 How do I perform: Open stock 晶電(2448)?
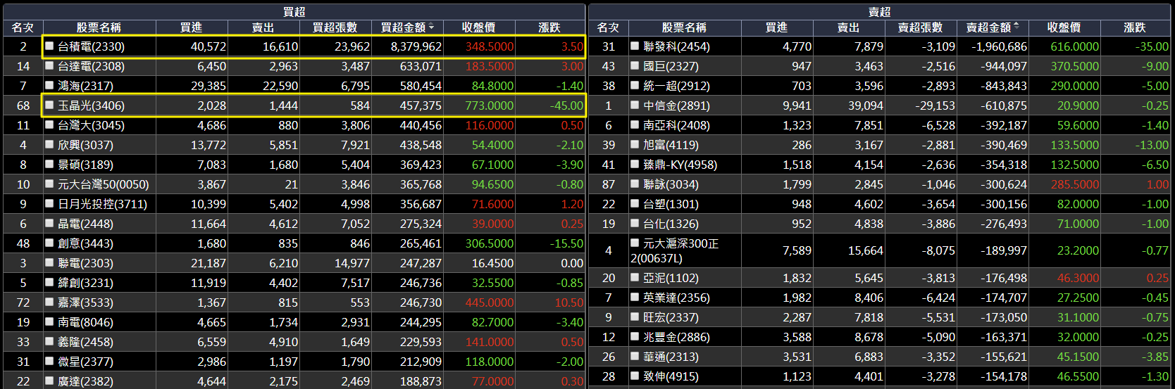coord(85,224)
